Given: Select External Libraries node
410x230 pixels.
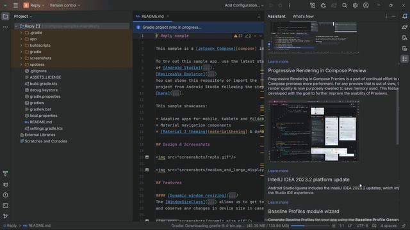Looking at the screenshot, I should coord(38,135).
